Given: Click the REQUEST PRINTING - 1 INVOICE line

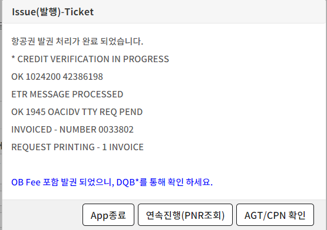Looking at the screenshot, I should (77, 147).
